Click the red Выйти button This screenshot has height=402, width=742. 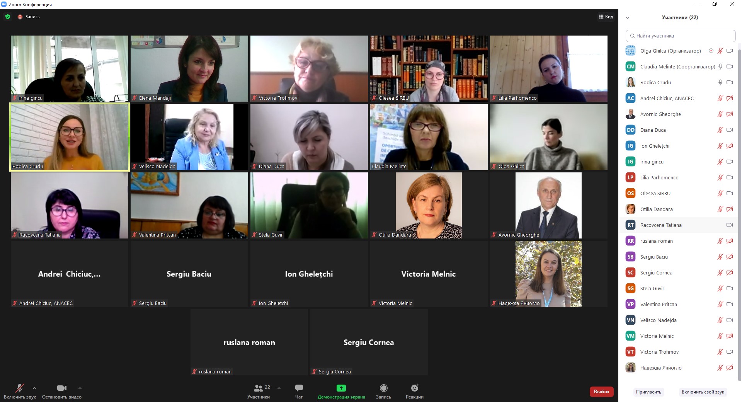click(601, 392)
